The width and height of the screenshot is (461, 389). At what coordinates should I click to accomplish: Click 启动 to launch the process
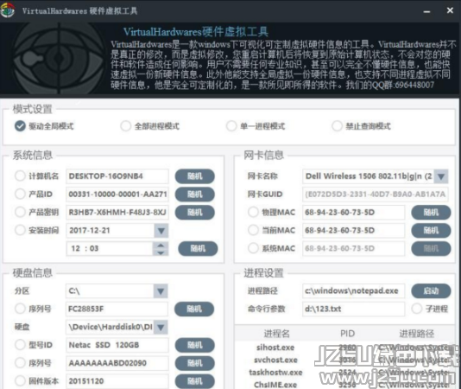tap(431, 291)
